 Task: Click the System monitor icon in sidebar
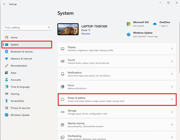(x=7, y=44)
